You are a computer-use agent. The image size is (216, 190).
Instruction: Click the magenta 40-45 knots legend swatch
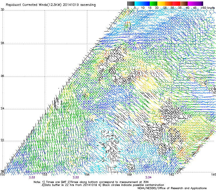point(191,4)
